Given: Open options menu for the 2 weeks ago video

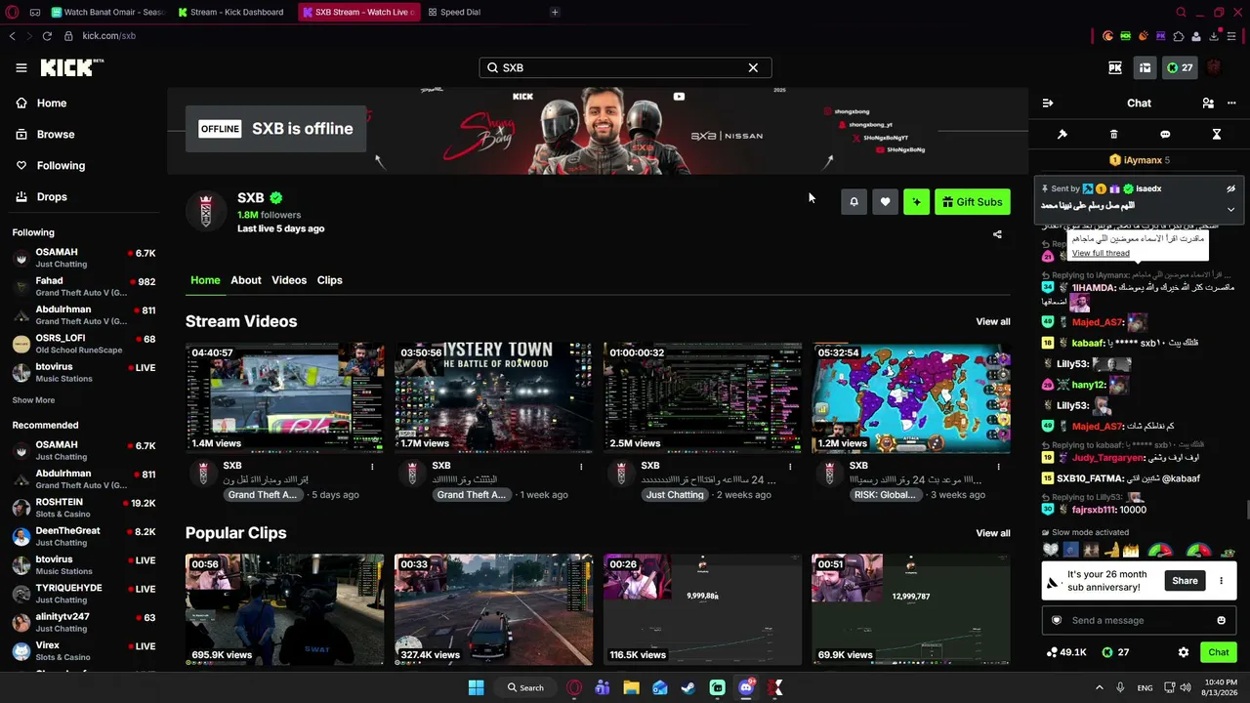Looking at the screenshot, I should tap(789, 467).
